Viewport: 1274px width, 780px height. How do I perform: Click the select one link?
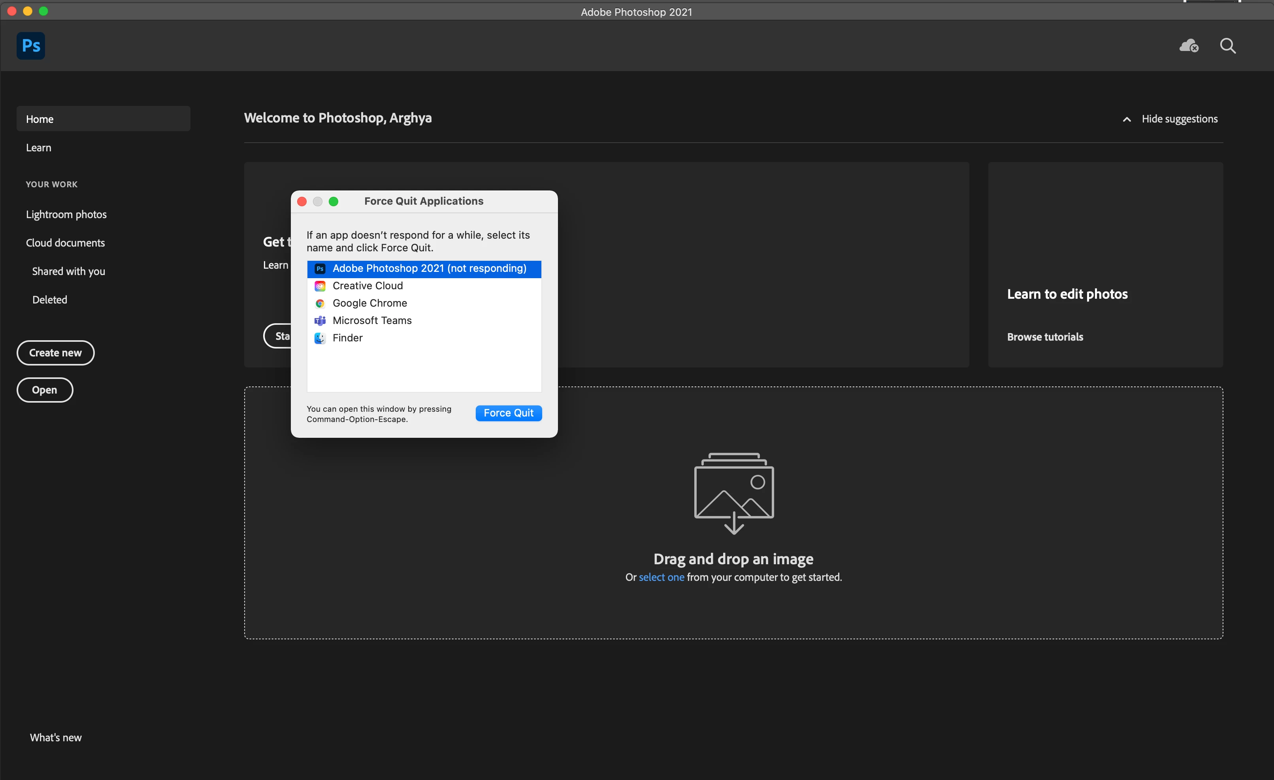click(x=661, y=577)
